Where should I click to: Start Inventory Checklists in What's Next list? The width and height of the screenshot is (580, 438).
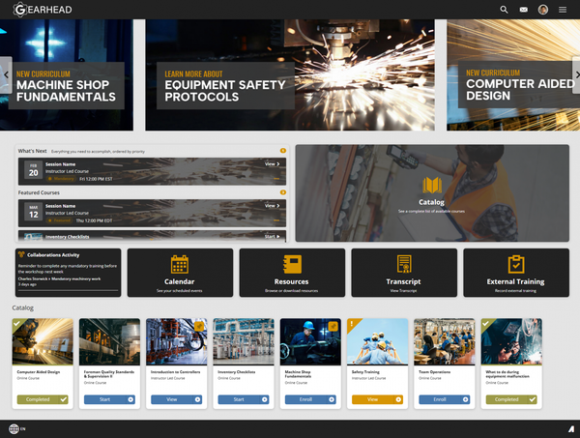coord(273,236)
